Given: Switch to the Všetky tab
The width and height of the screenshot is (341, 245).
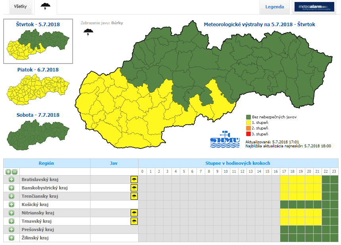Looking at the screenshot, I should (20, 7).
